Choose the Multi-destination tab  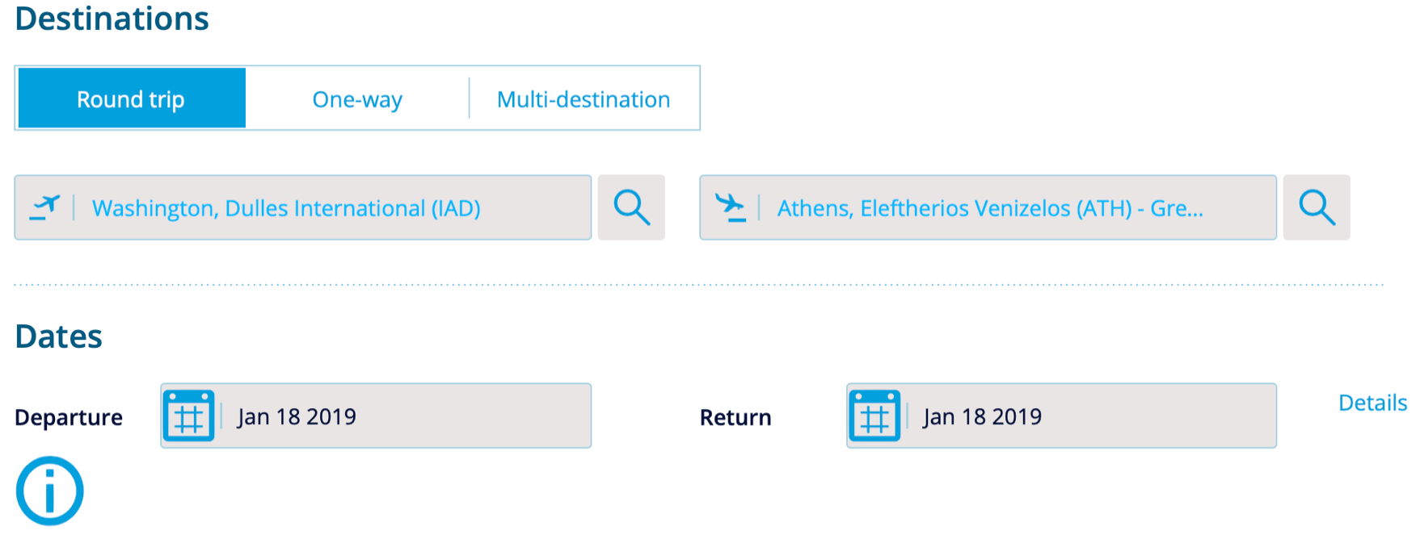584,99
